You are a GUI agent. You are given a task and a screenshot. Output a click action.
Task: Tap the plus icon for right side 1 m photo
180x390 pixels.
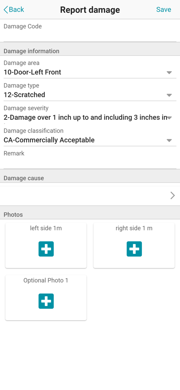click(134, 249)
